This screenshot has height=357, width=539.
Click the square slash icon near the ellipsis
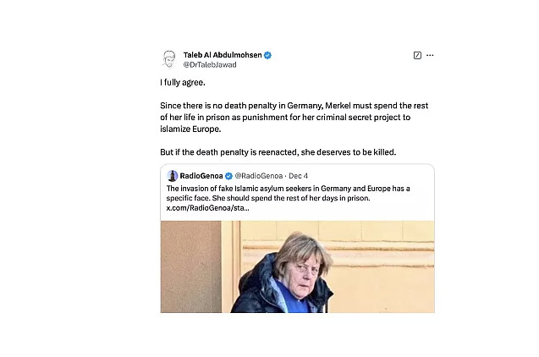pyautogui.click(x=417, y=55)
